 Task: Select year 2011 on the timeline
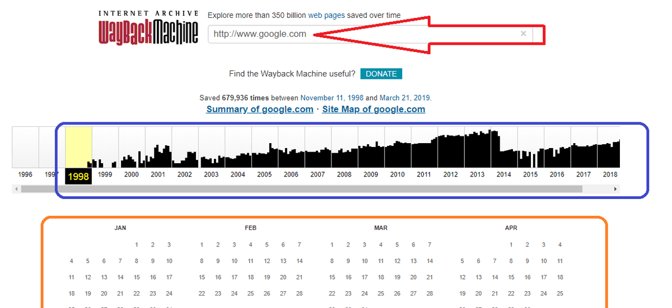tap(424, 174)
